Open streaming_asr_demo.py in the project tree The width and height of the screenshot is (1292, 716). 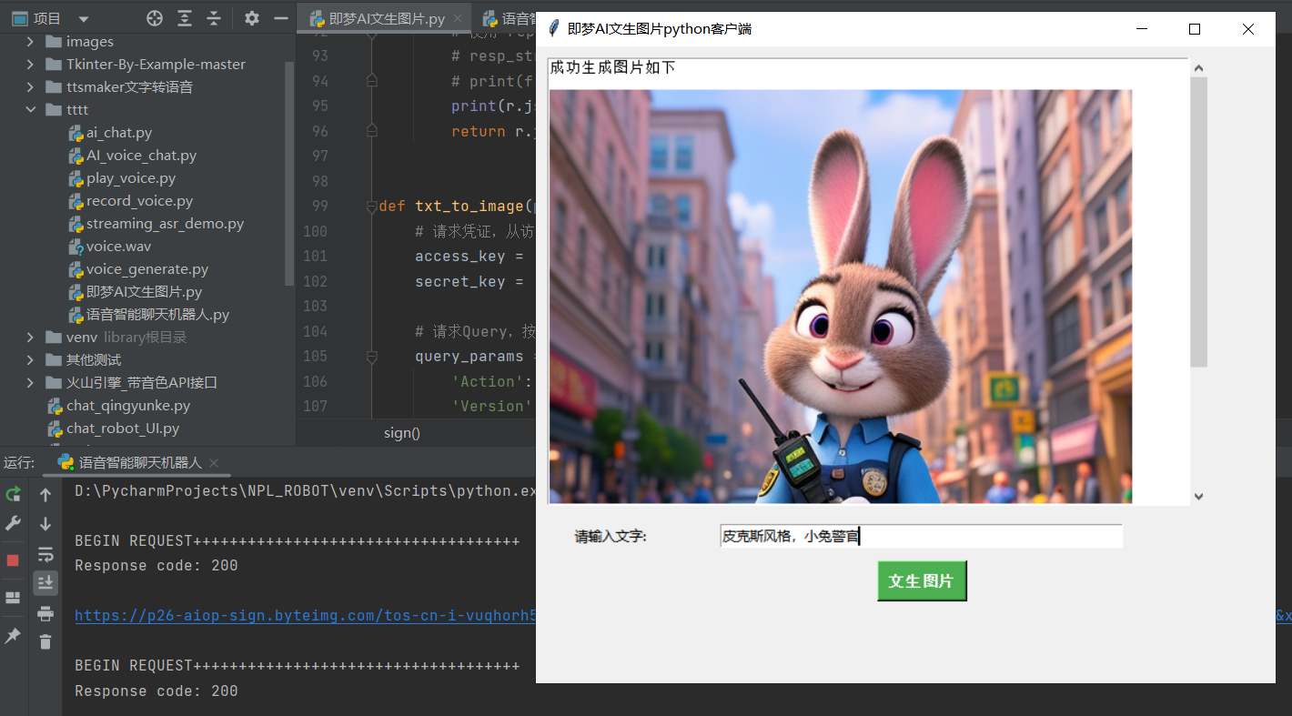point(165,224)
